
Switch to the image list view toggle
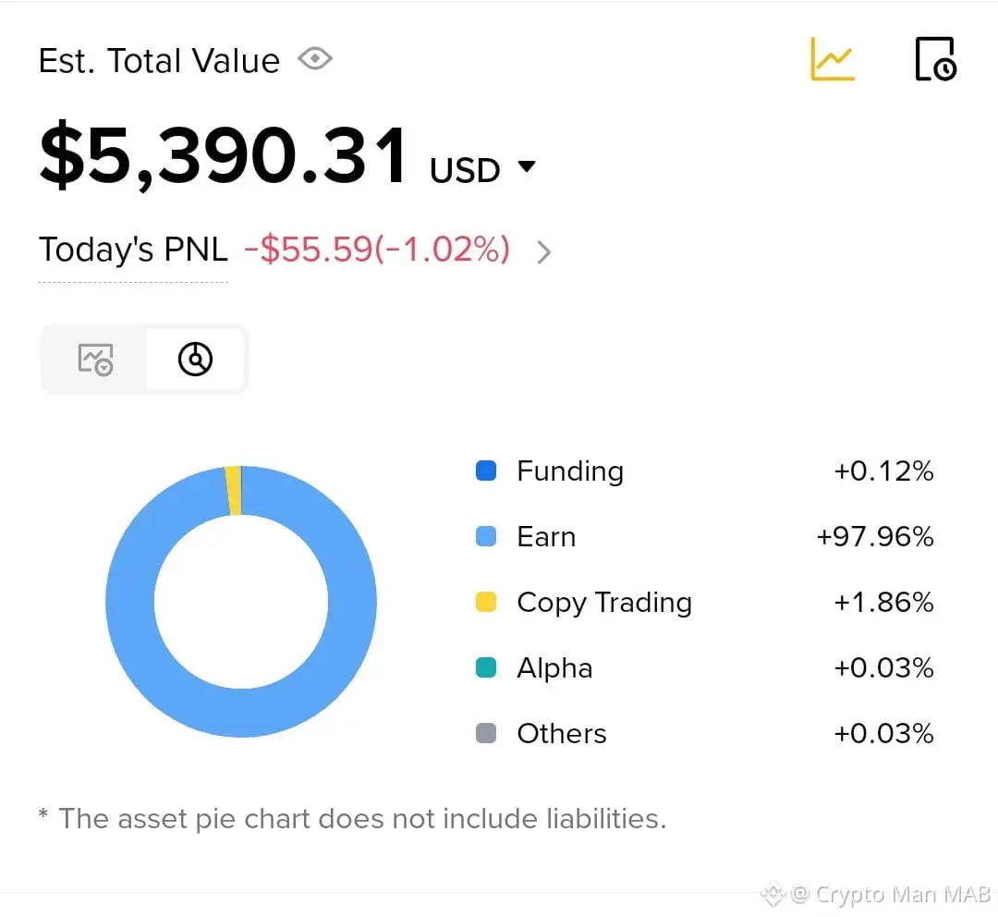95,359
